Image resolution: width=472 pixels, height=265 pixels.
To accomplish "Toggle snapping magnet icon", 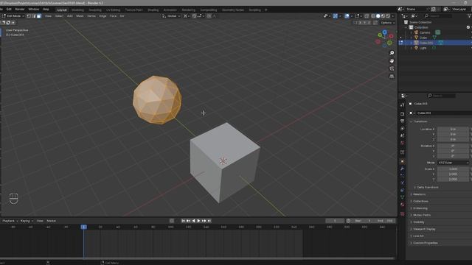I will [195, 16].
